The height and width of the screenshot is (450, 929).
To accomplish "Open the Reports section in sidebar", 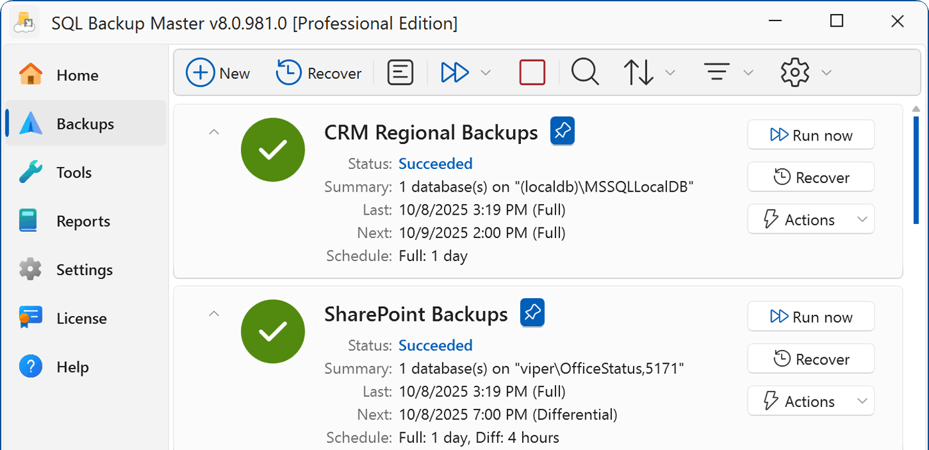I will pos(84,221).
